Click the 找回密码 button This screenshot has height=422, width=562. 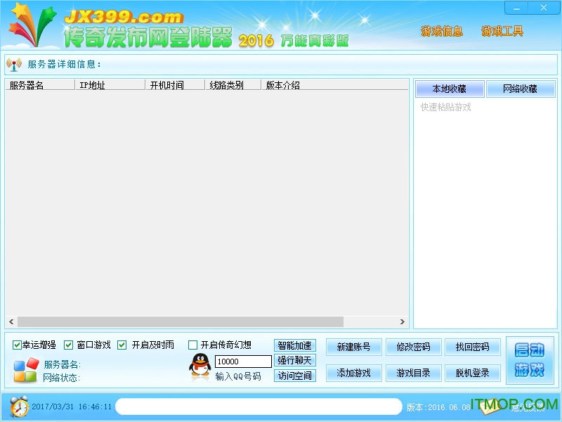(472, 347)
